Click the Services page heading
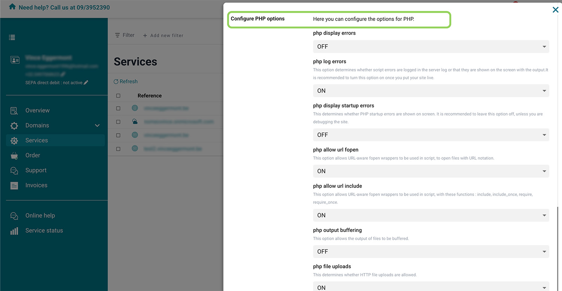 (x=135, y=62)
